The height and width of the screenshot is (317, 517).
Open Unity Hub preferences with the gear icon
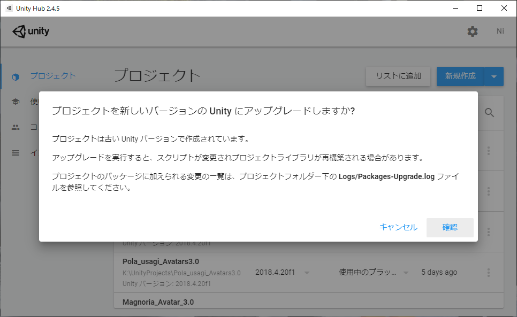472,32
